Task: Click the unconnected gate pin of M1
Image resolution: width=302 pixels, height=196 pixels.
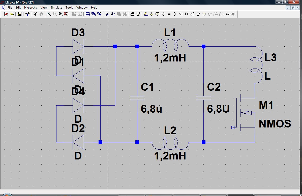Action: pyautogui.click(x=233, y=127)
